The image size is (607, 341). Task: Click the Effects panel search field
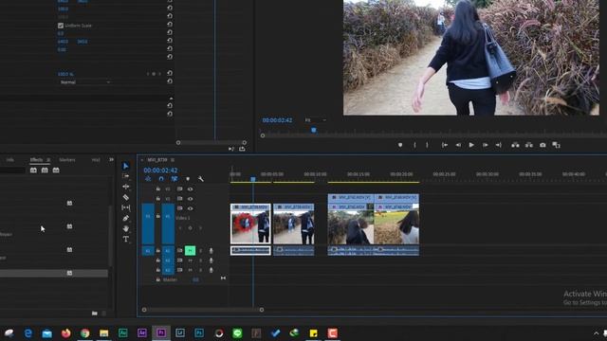[x=12, y=170]
